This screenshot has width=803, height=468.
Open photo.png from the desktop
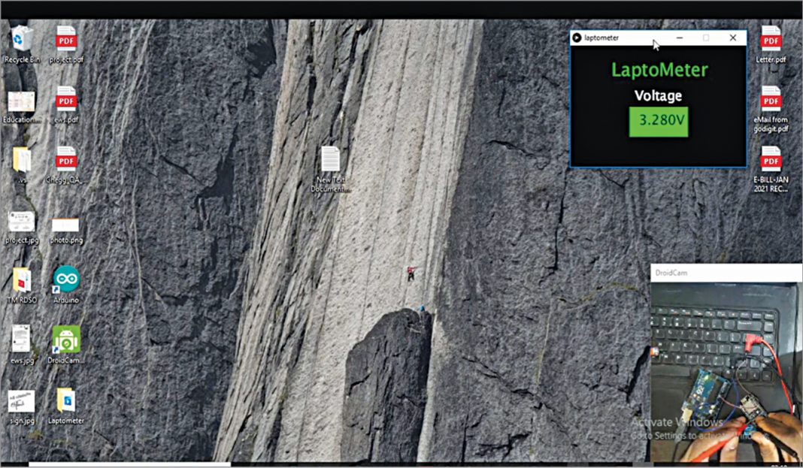click(65, 224)
